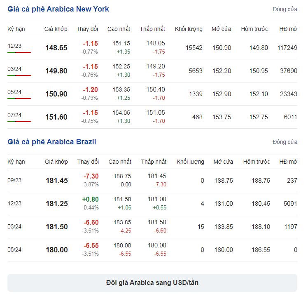Click the 'Kỳ hạn' header in New York table
This screenshot has height=294, width=308.
pyautogui.click(x=16, y=29)
